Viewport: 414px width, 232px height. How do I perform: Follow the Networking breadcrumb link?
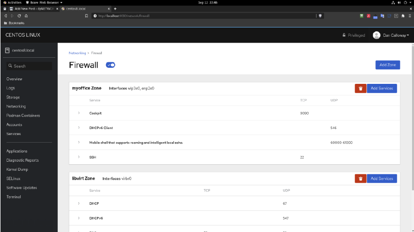click(77, 53)
